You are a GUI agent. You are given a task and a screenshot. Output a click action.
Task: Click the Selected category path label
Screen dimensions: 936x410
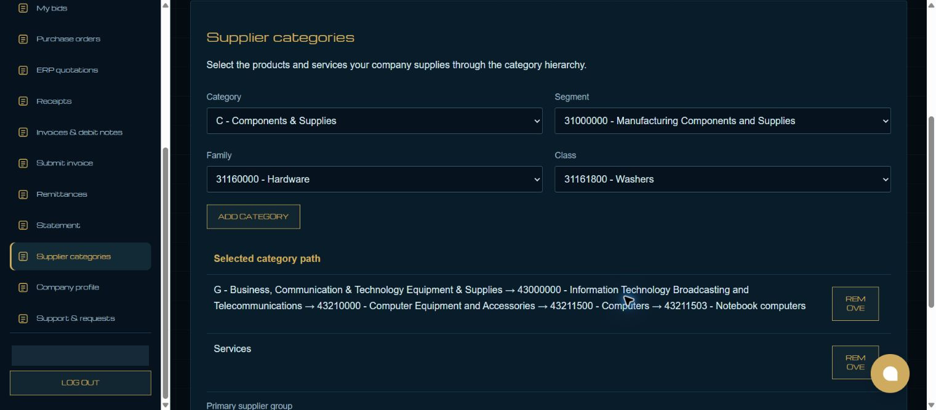click(x=267, y=259)
